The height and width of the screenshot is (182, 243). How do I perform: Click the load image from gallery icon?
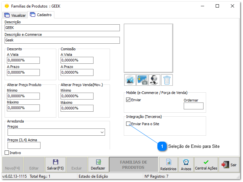[x=130, y=80]
